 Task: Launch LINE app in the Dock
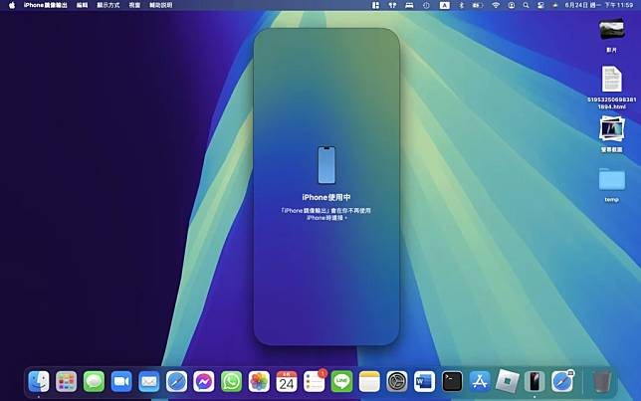click(x=341, y=381)
